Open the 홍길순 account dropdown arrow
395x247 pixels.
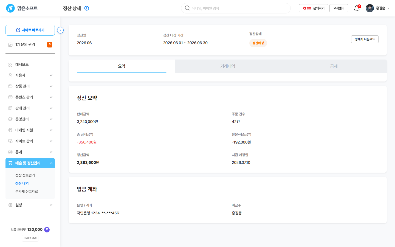(x=388, y=8)
